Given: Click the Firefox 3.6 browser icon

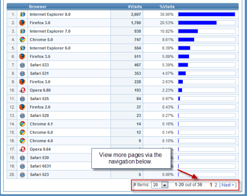Looking at the screenshot, I should click(22, 23).
